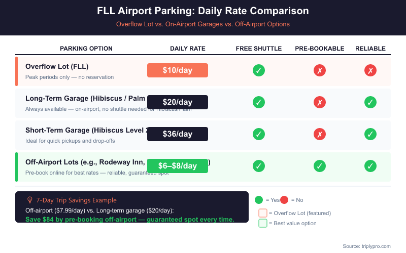The width and height of the screenshot is (406, 253).
Task: Click Short-Term Garage's red pre-bookable X icon
Action: tap(320, 134)
